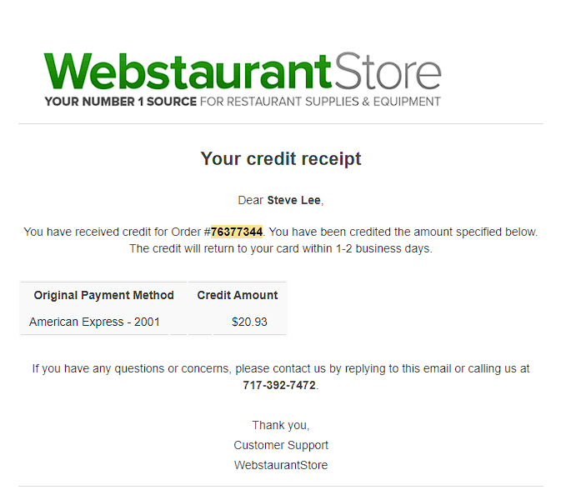Click the recipient name Steve Lee
576x500 pixels.
(x=294, y=201)
